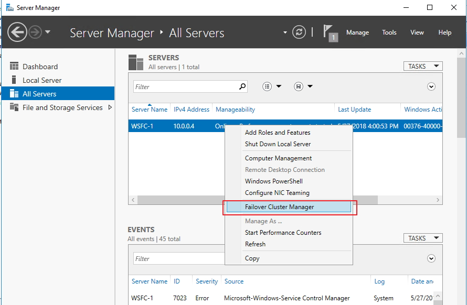This screenshot has height=305, width=467.
Task: Select Windows PowerShell in context menu
Action: click(273, 181)
